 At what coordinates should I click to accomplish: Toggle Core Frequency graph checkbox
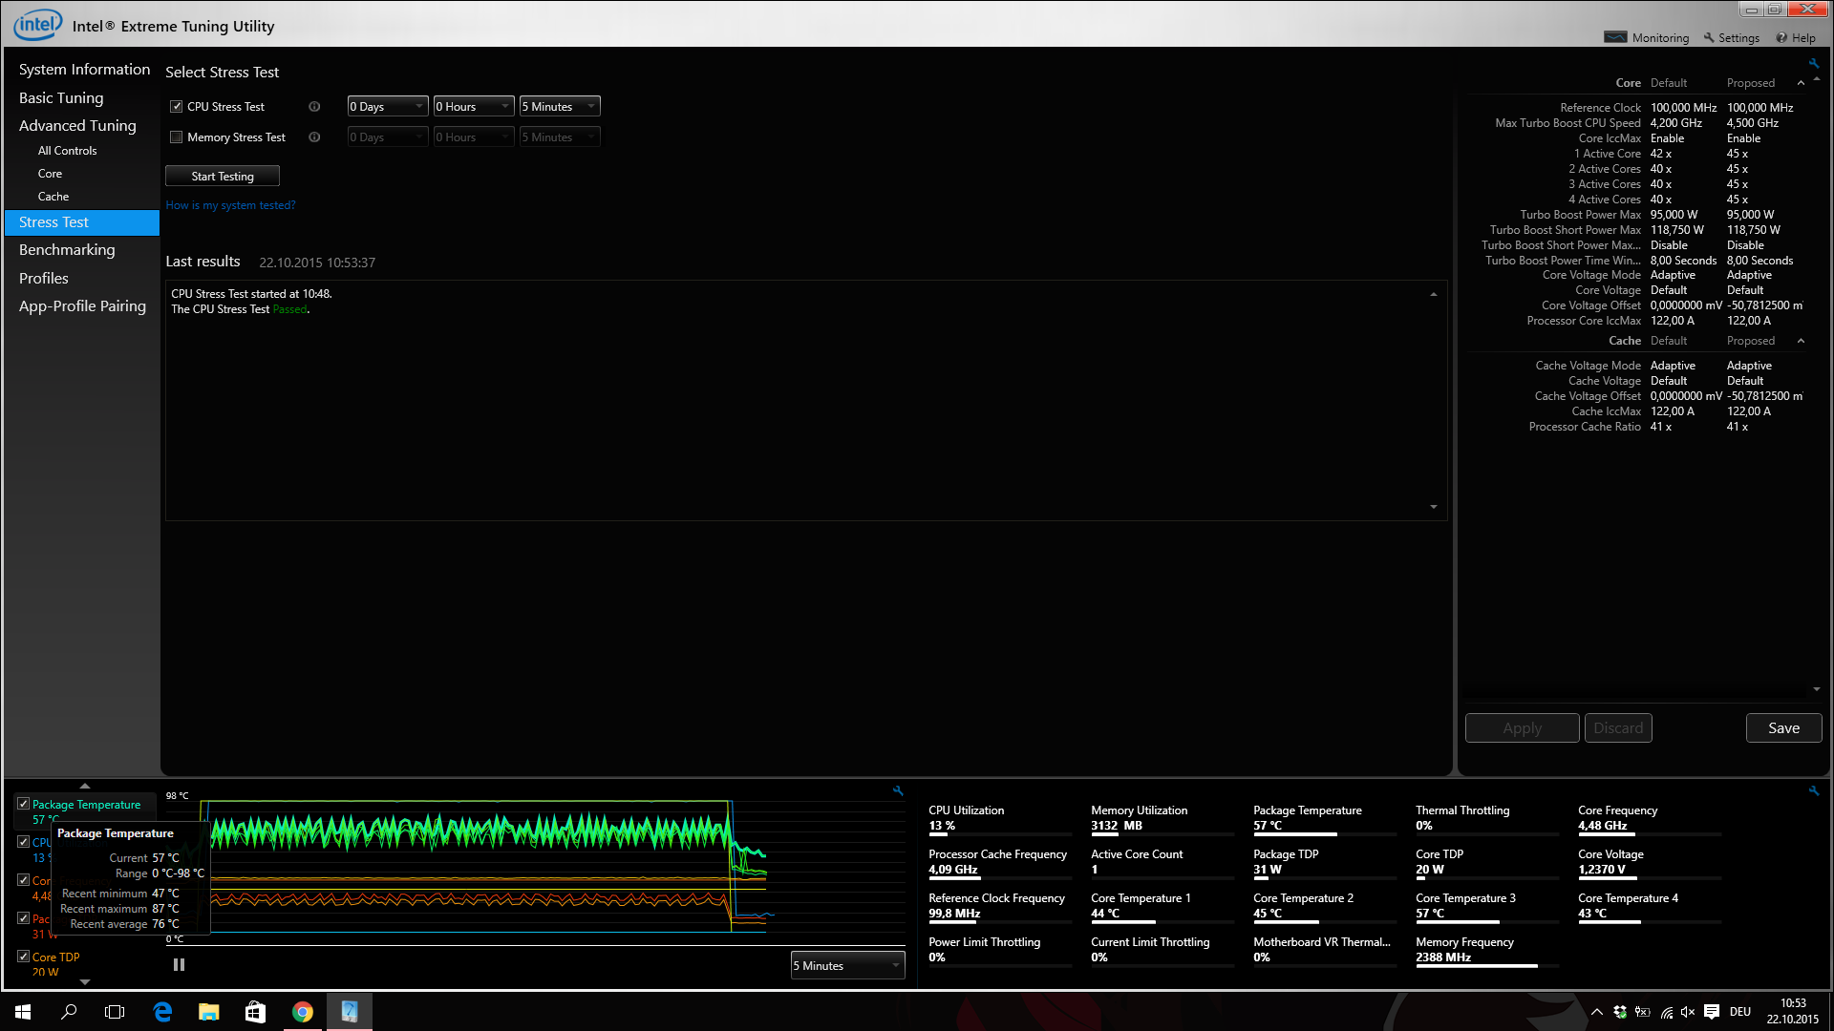(x=23, y=880)
